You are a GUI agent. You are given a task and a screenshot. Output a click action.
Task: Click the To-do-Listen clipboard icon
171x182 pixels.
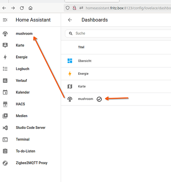[x=5, y=151]
